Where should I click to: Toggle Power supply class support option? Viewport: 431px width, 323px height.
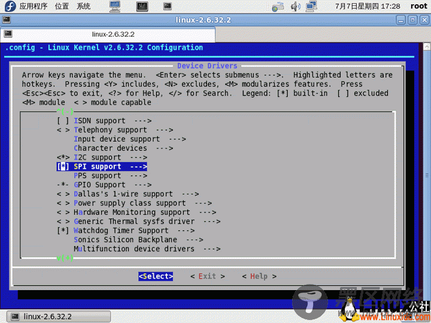coord(63,203)
